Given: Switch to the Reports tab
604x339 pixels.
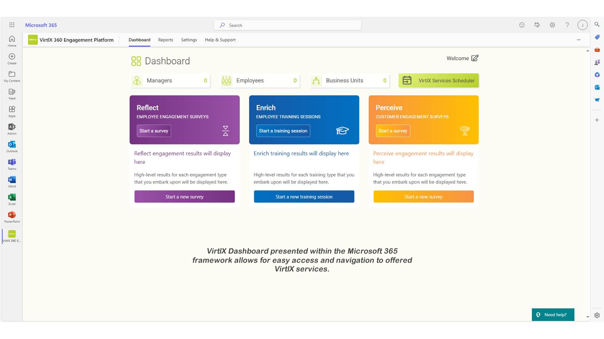Looking at the screenshot, I should click(x=165, y=40).
